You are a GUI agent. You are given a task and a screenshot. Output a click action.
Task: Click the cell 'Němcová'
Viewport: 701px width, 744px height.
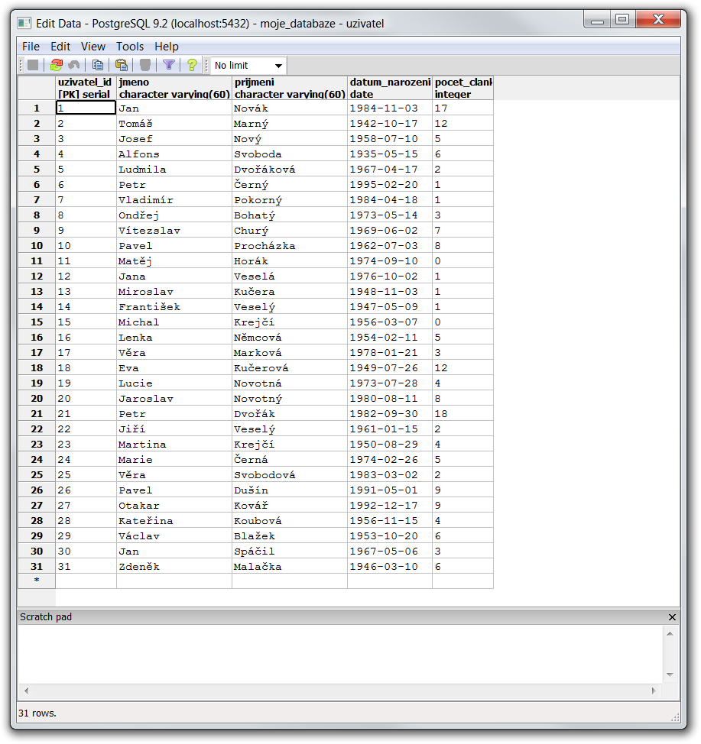[290, 338]
